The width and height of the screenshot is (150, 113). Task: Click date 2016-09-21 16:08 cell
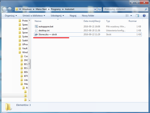(92, 27)
